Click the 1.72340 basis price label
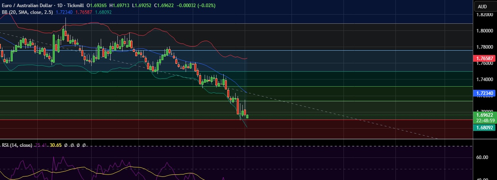This screenshot has height=180, width=497. click(x=485, y=93)
